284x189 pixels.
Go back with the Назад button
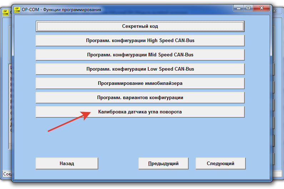click(x=67, y=163)
